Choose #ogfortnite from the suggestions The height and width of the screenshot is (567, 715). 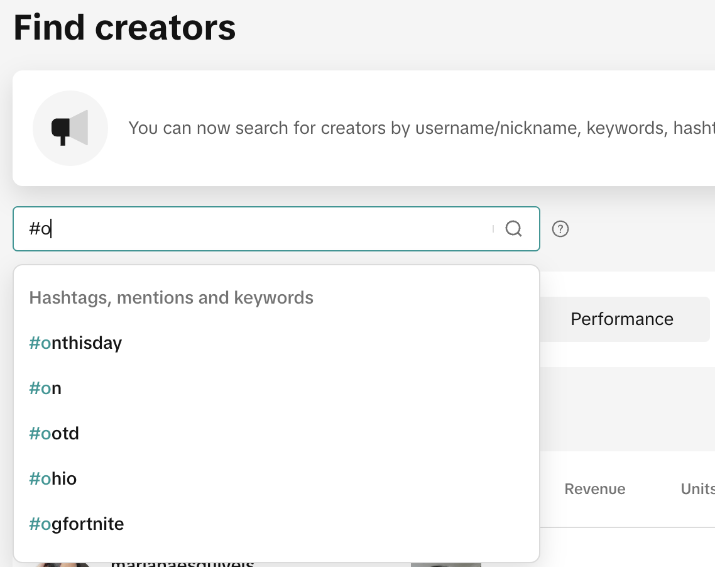tap(77, 524)
